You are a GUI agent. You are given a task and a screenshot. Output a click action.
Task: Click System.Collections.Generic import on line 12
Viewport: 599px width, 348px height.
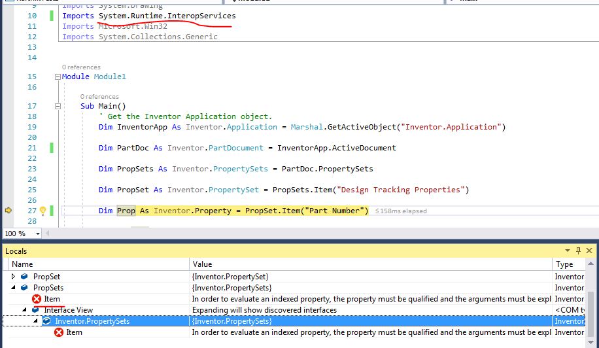(x=158, y=37)
